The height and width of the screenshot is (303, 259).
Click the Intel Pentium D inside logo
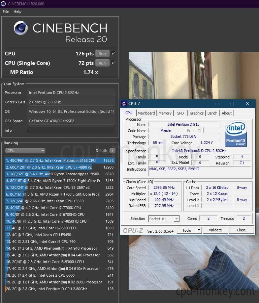[x=236, y=133]
